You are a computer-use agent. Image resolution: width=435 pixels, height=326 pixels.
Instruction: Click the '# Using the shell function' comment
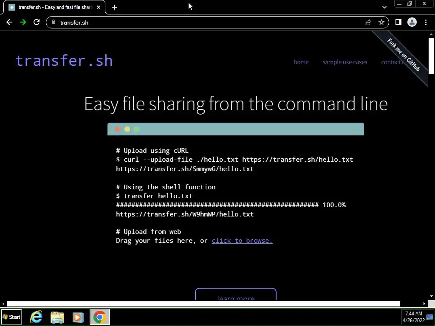click(x=166, y=187)
